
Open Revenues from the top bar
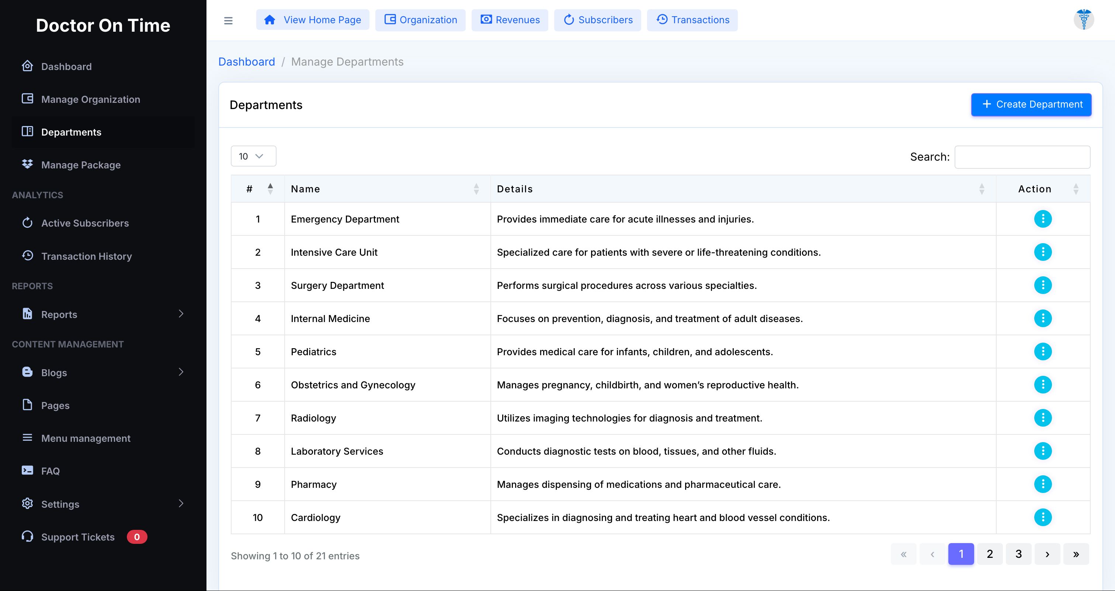click(x=510, y=20)
